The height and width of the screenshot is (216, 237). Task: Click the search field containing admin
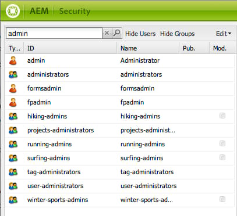(x=54, y=33)
